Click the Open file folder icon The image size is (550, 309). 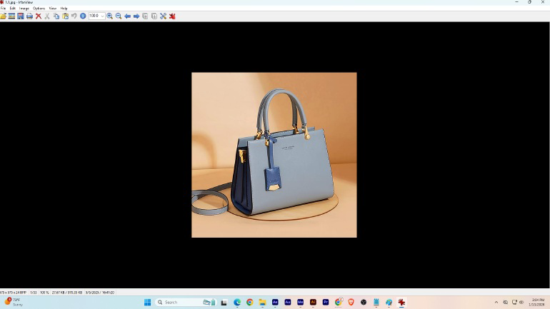click(x=4, y=16)
